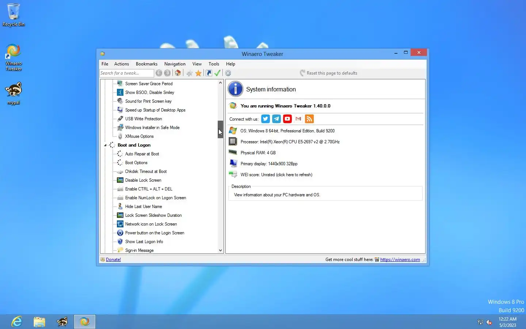Click the tree scrollbar down arrow
The width and height of the screenshot is (526, 329).
click(x=220, y=250)
